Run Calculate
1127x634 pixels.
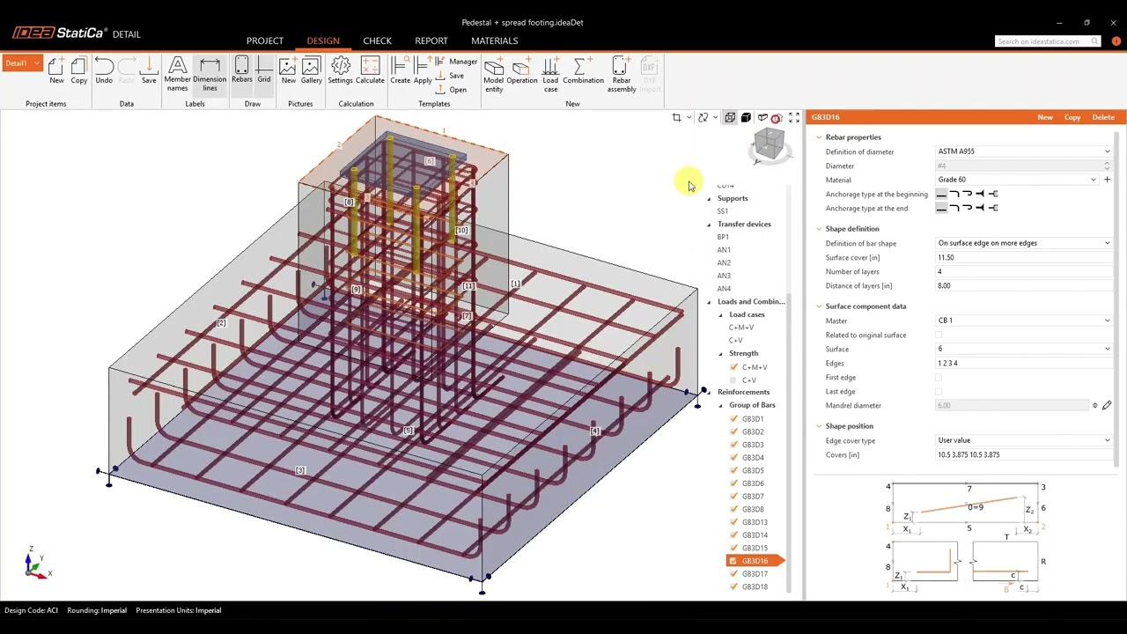click(x=370, y=70)
